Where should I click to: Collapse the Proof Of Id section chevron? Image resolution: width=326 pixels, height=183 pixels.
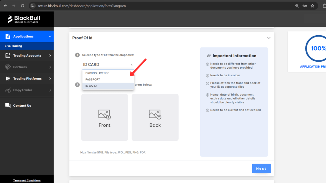coord(268,37)
